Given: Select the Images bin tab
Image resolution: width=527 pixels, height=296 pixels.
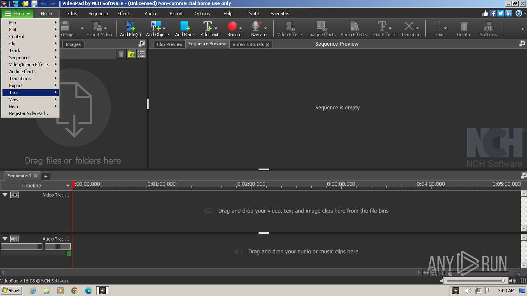Looking at the screenshot, I should [73, 44].
